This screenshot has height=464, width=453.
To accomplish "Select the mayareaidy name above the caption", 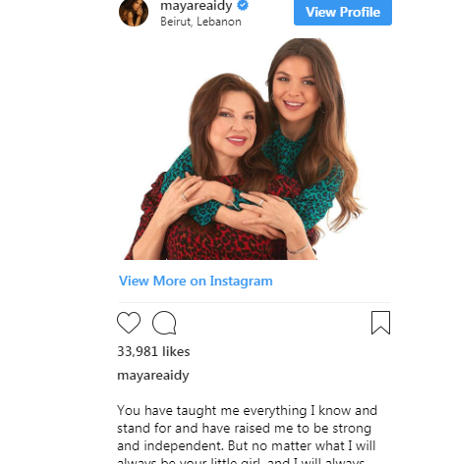I will [153, 376].
